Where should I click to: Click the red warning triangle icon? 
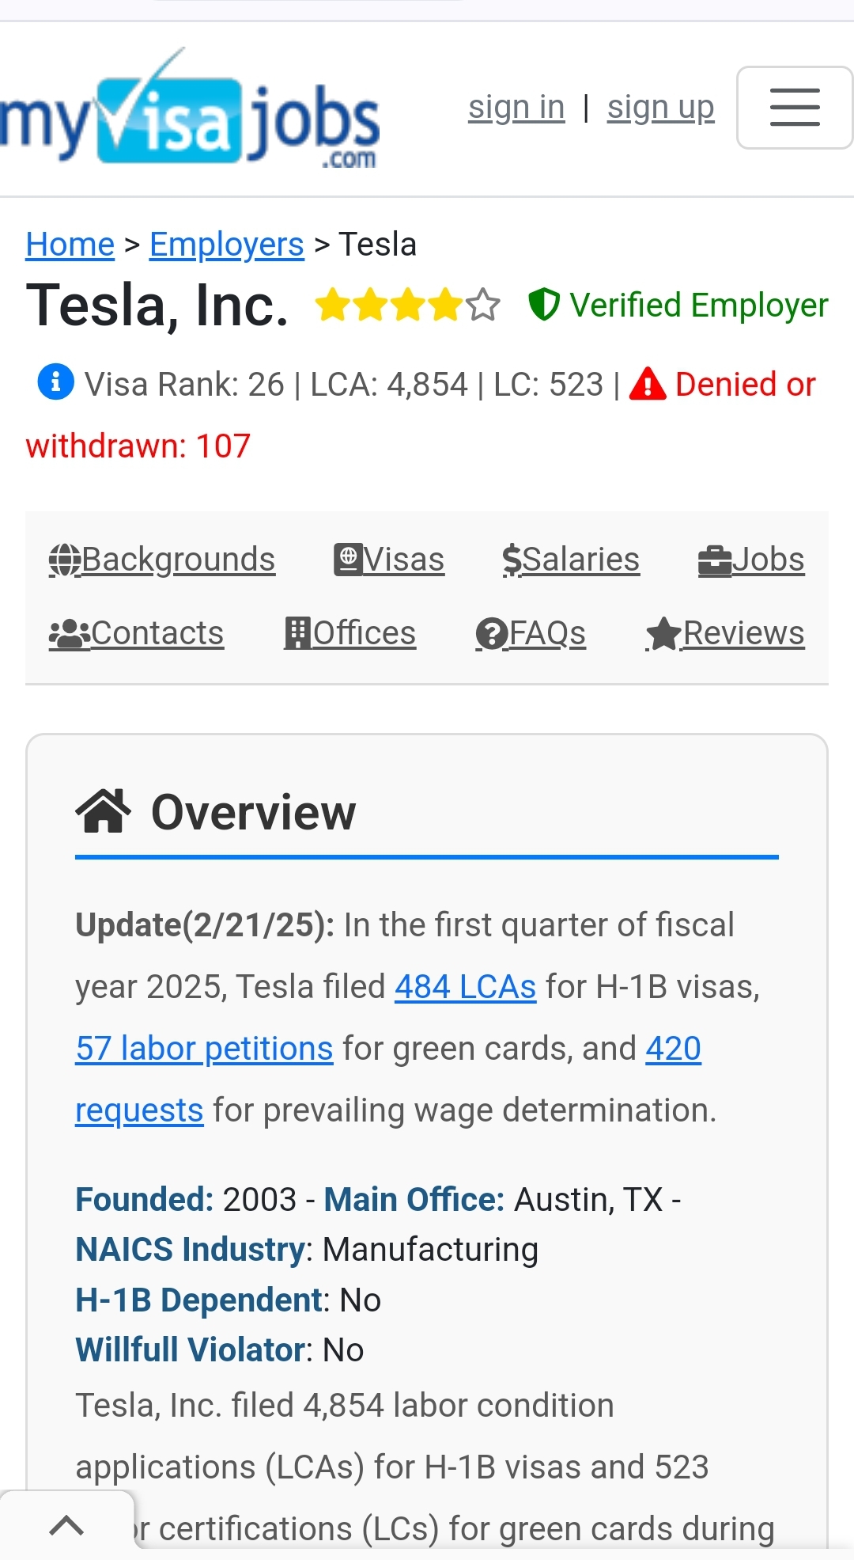point(648,385)
